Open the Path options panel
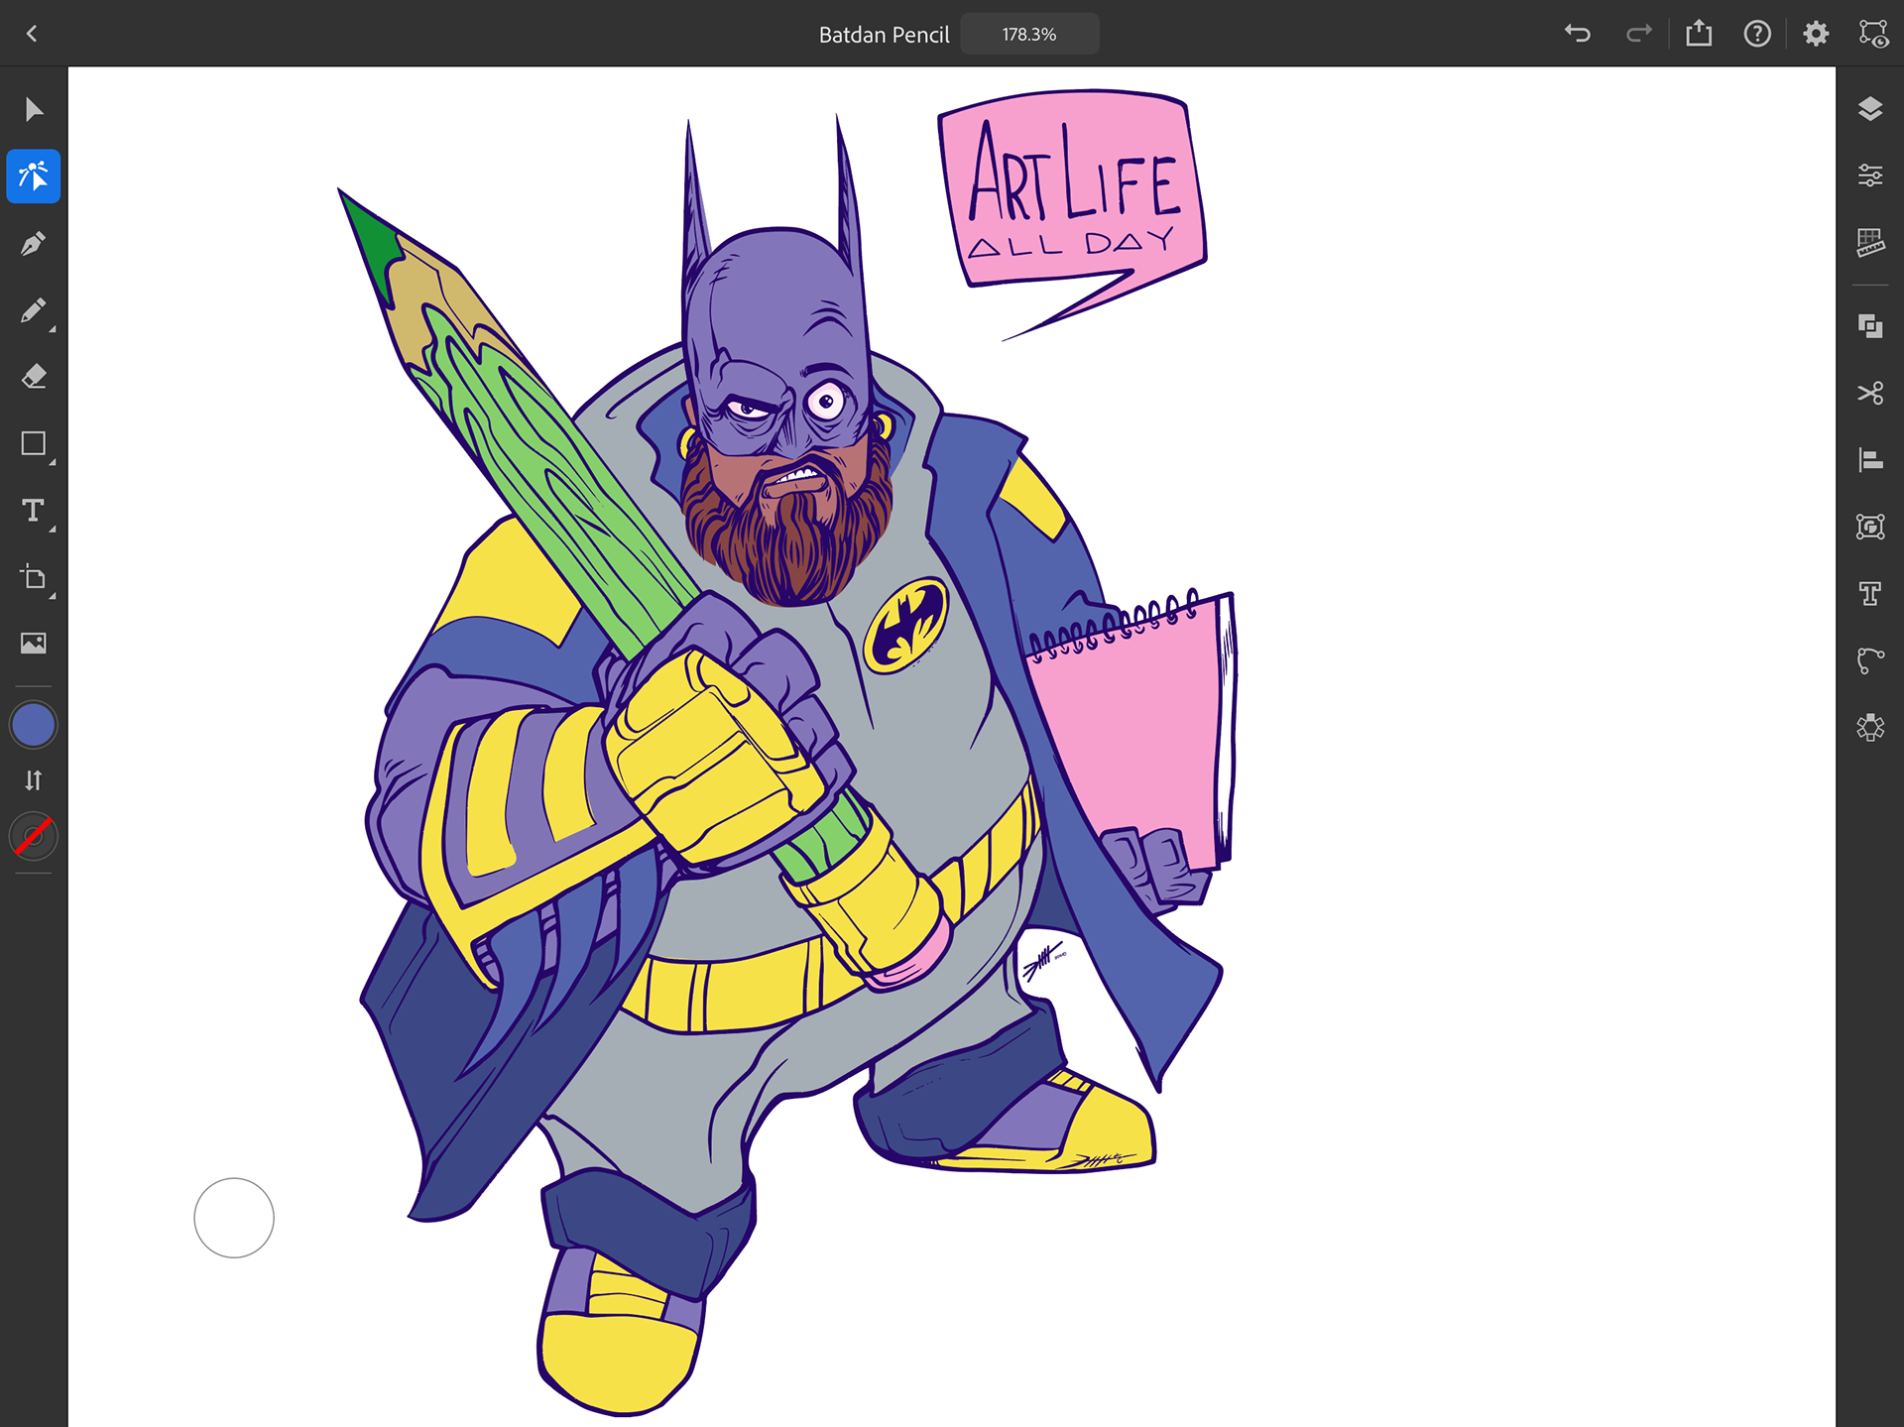This screenshot has width=1904, height=1427. tap(1870, 660)
